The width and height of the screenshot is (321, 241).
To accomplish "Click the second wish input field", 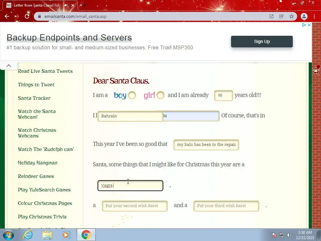I will click(135, 206).
